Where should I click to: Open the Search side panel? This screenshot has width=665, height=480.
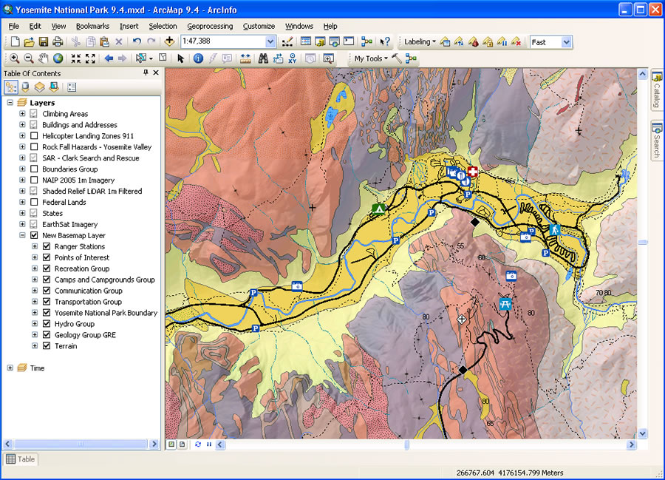[x=657, y=141]
